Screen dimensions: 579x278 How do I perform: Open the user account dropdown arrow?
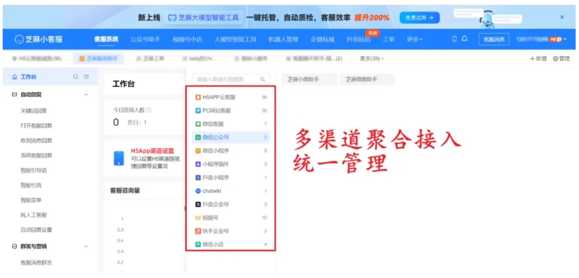pos(565,39)
